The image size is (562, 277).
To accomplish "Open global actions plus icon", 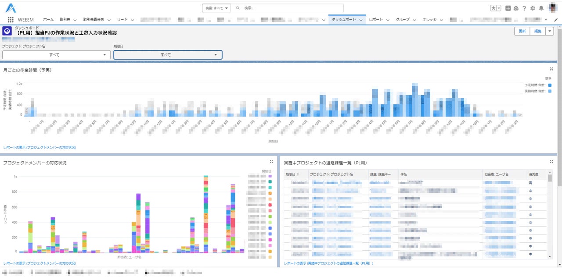I will point(508,8).
